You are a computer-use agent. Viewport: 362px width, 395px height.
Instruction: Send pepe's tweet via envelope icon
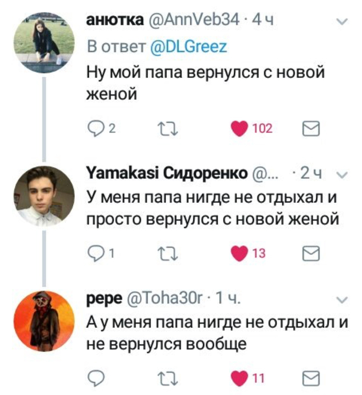pos(311,378)
